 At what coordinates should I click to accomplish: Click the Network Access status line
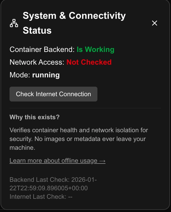point(61,62)
